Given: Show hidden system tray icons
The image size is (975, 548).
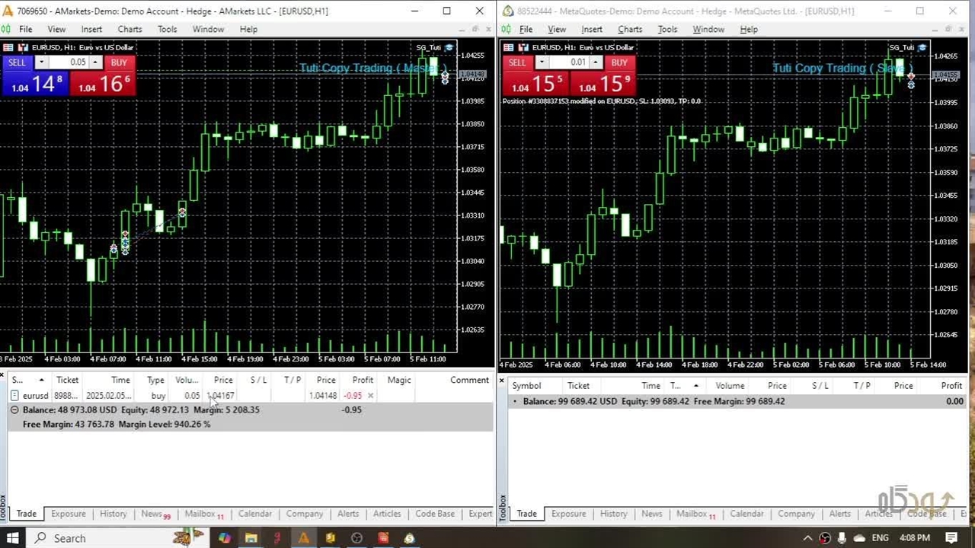Looking at the screenshot, I should point(807,538).
